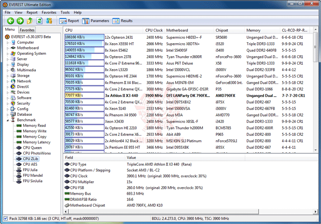
Task: Open benchmark Parameters
Action: (x=95, y=21)
